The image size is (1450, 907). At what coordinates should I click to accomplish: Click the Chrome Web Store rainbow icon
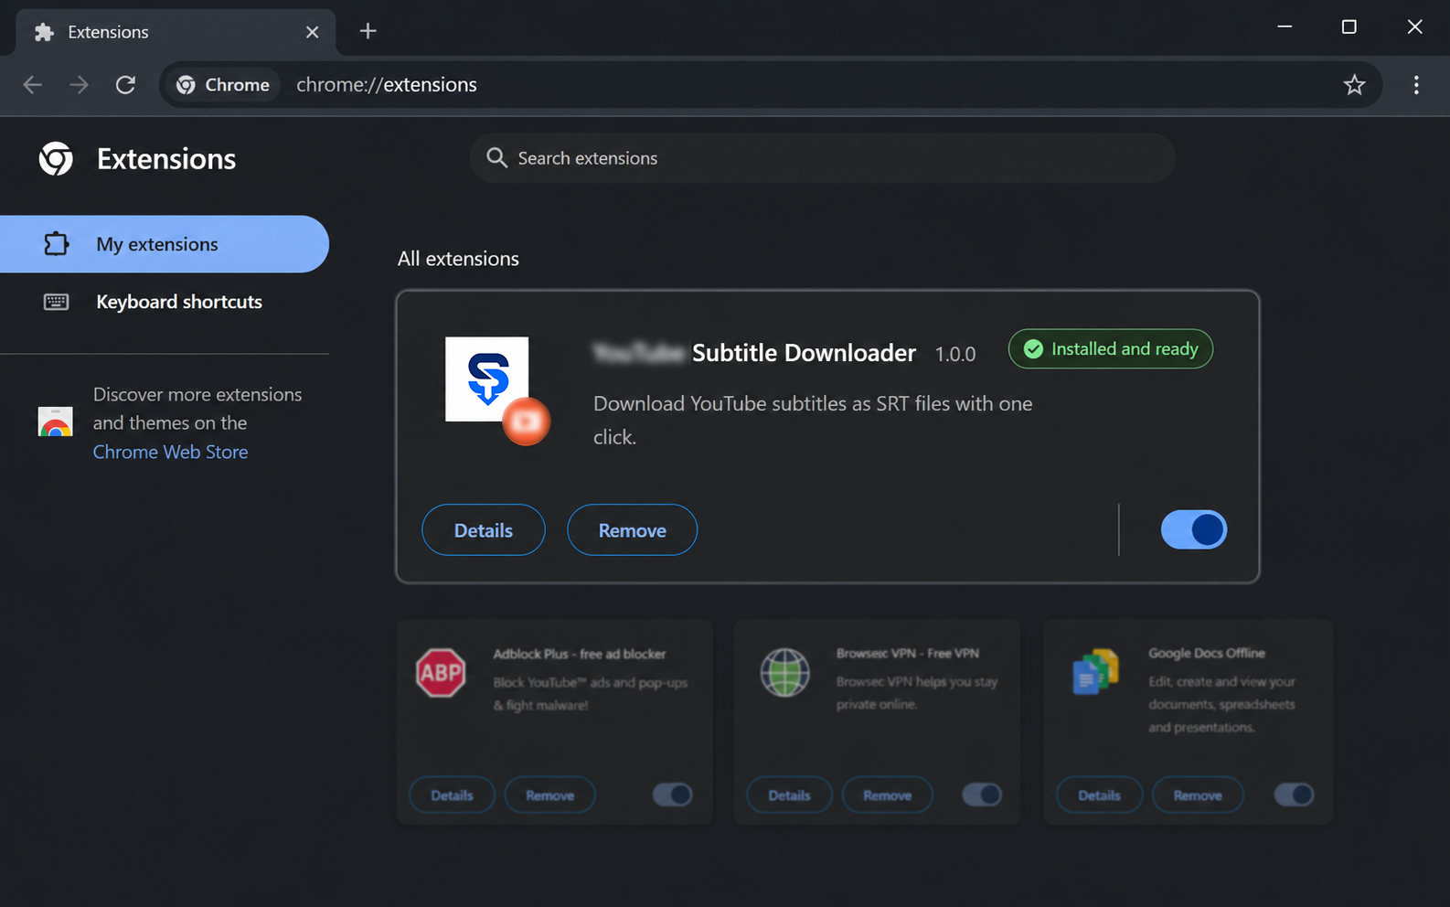tap(55, 421)
